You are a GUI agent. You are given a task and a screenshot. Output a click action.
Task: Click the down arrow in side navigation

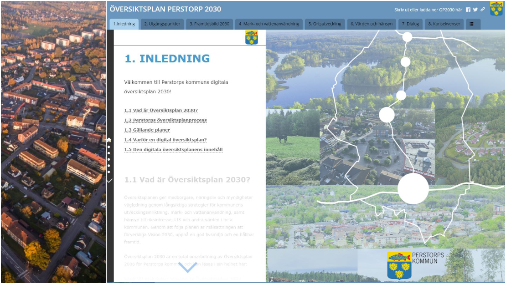(x=109, y=181)
